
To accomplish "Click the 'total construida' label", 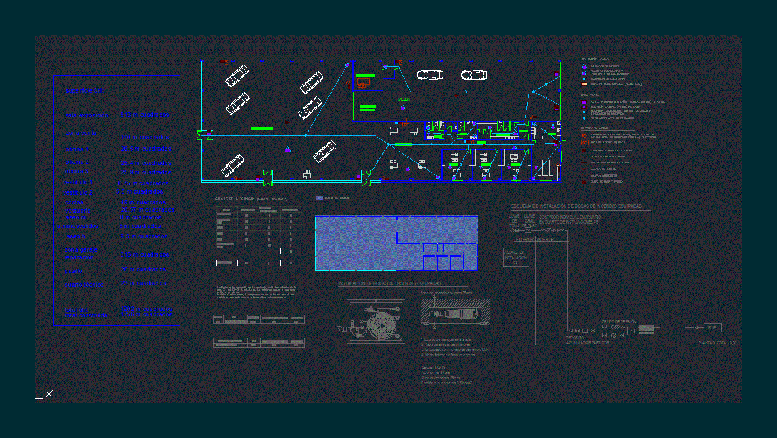I will click(x=87, y=316).
